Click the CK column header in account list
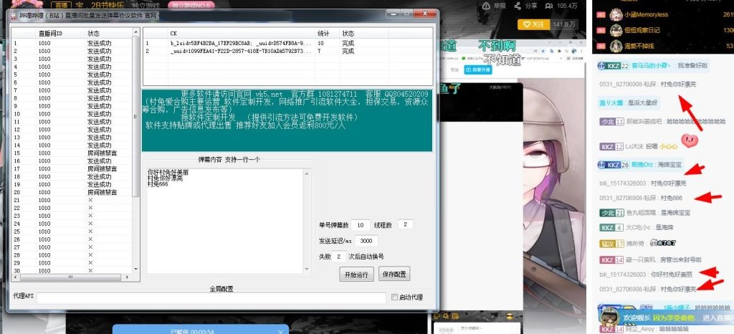The height and width of the screenshot is (334, 734). point(173,33)
